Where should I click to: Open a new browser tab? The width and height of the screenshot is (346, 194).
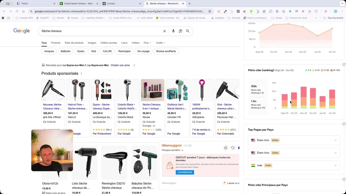(189, 4)
